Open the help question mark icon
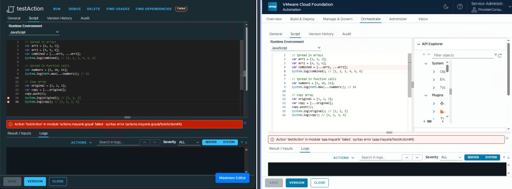Viewport: 512px width, 189px height. click(459, 7)
